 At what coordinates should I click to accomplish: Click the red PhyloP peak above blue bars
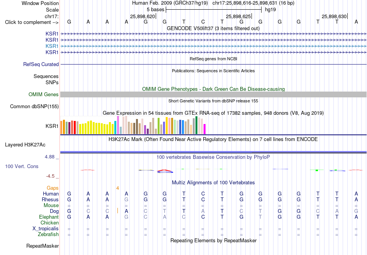(165, 170)
